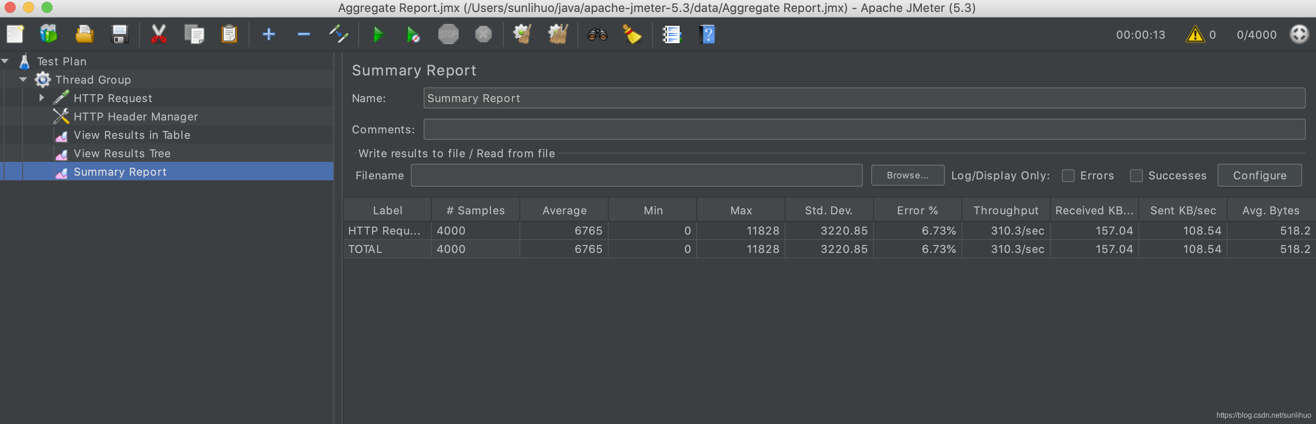Select View Results Tree item
This screenshot has height=424, width=1316.
click(122, 153)
